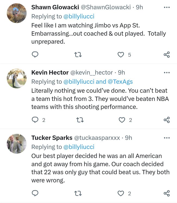Open more options on Tucker Sparks' tweet
Screen dimensions: 177x203
pos(167,138)
